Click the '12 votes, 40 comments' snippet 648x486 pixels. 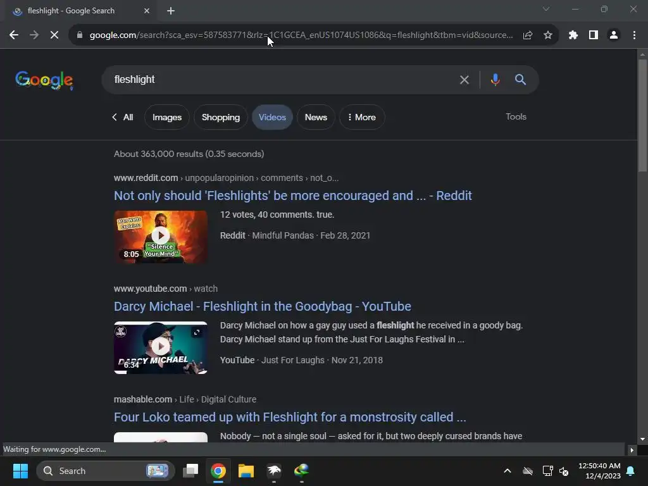pyautogui.click(x=277, y=215)
